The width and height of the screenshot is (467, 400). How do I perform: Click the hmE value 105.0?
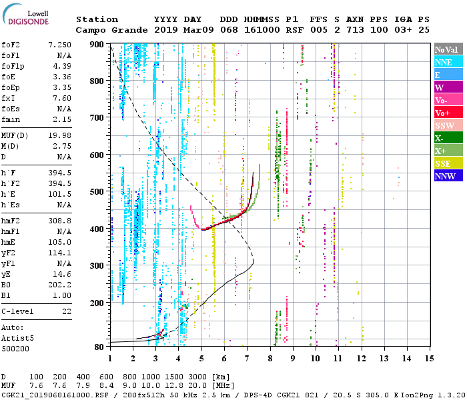pyautogui.click(x=59, y=242)
